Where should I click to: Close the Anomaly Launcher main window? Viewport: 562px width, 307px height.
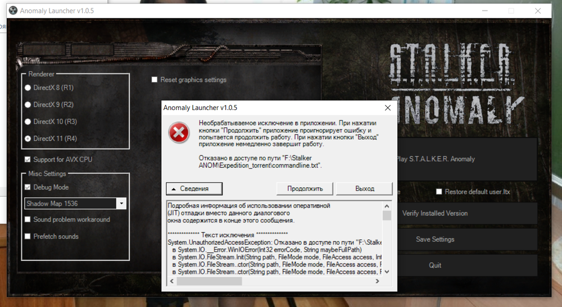click(538, 11)
